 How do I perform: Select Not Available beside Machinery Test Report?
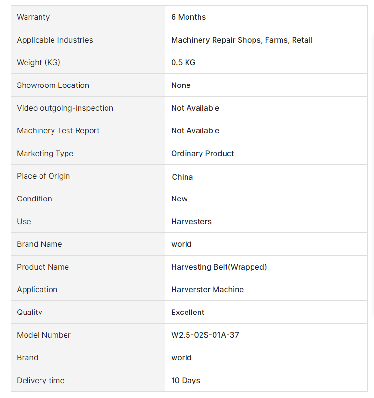point(195,130)
